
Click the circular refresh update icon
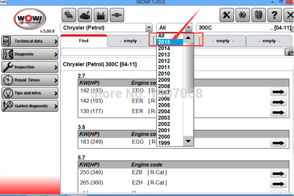coord(243,15)
